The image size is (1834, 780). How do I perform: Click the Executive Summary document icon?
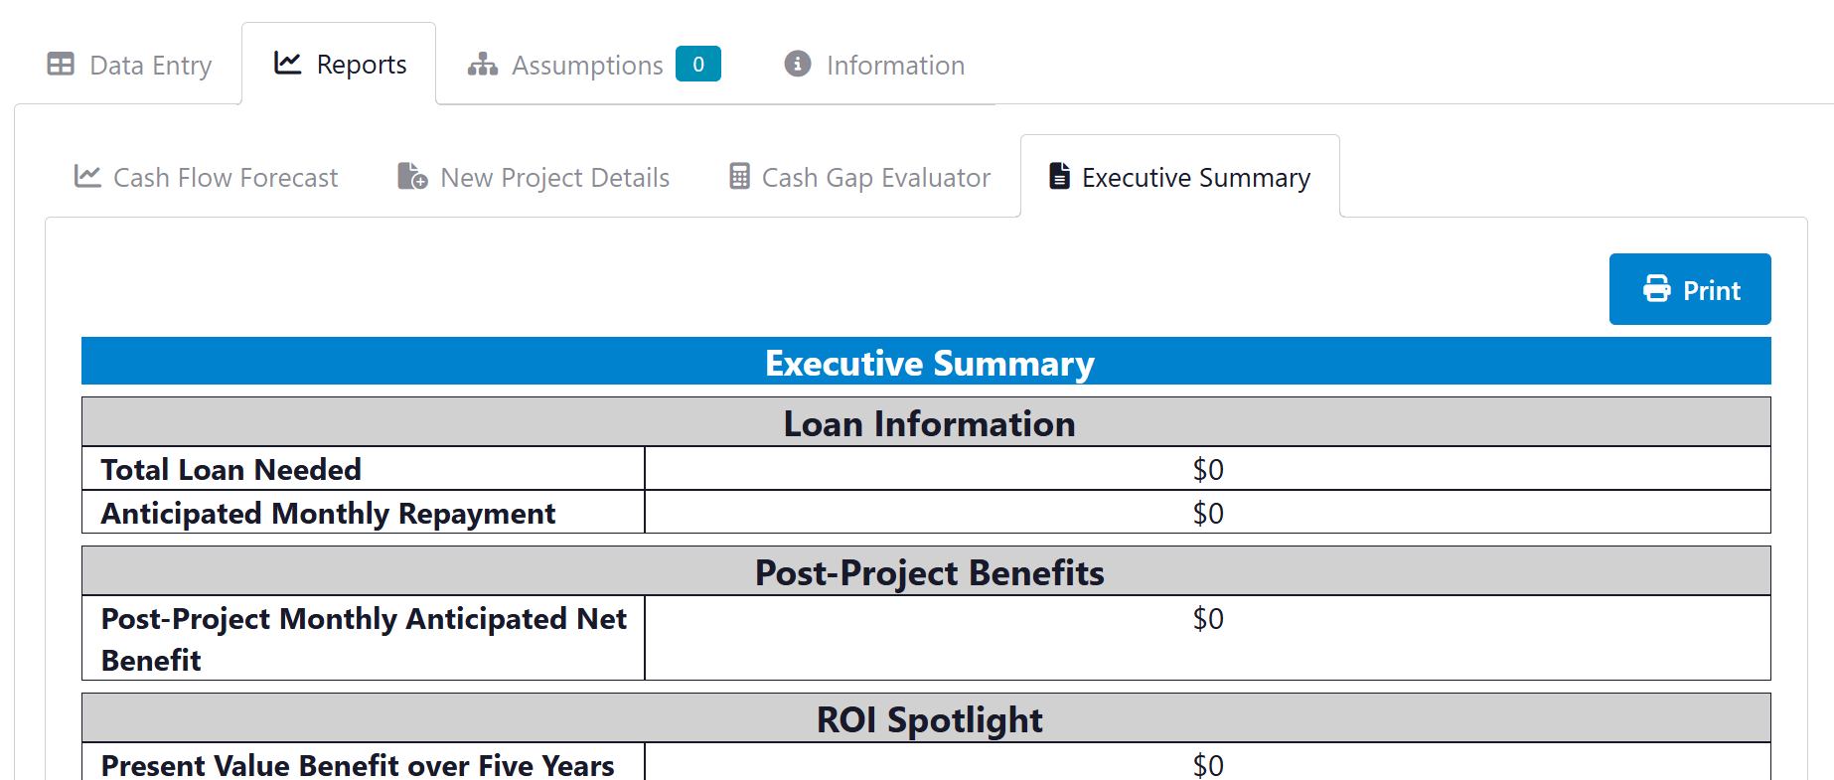[1060, 177]
